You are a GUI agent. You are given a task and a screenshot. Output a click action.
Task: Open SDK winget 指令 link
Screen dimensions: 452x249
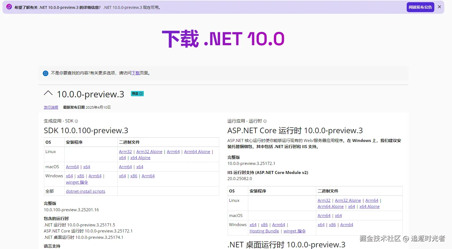(77, 182)
